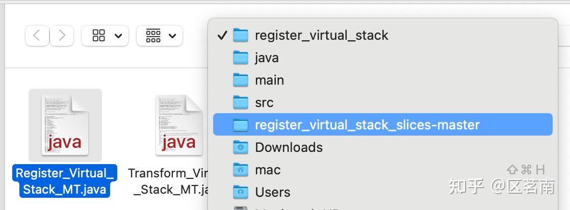The width and height of the screenshot is (570, 210).
Task: Click the Downloads folder icon
Action: coord(240,147)
